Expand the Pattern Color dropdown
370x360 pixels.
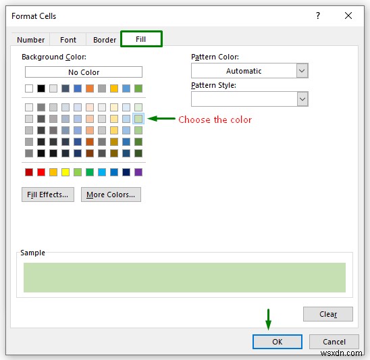coord(302,71)
